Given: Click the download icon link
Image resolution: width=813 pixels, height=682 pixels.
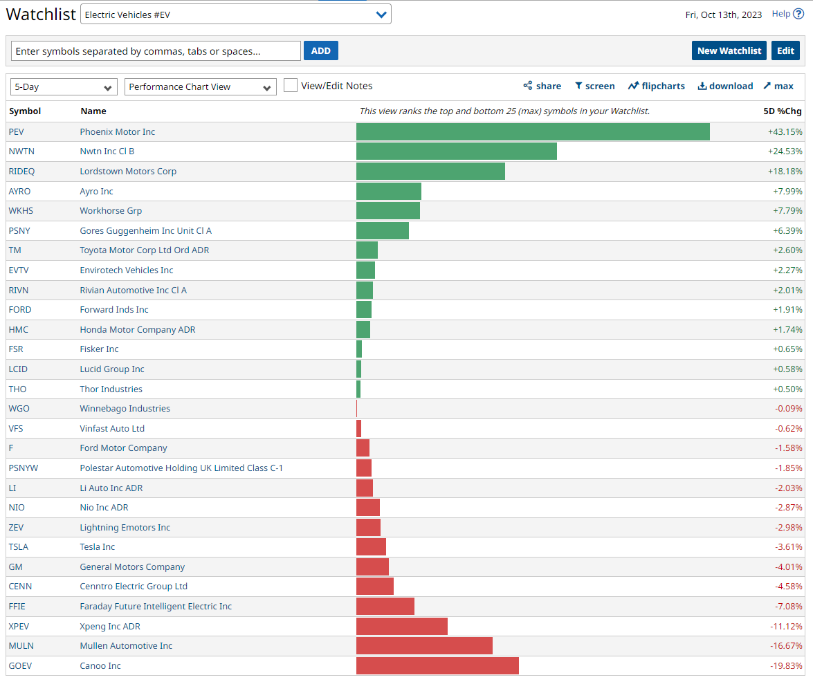Looking at the screenshot, I should point(725,86).
